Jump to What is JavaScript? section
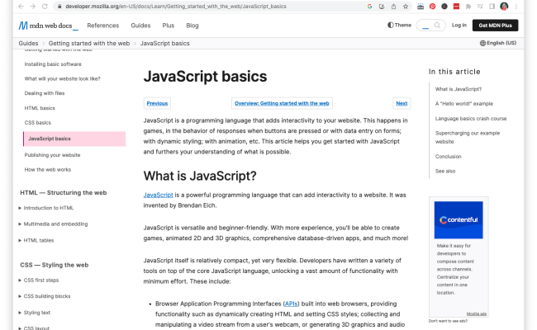The width and height of the screenshot is (537, 330). 459,89
